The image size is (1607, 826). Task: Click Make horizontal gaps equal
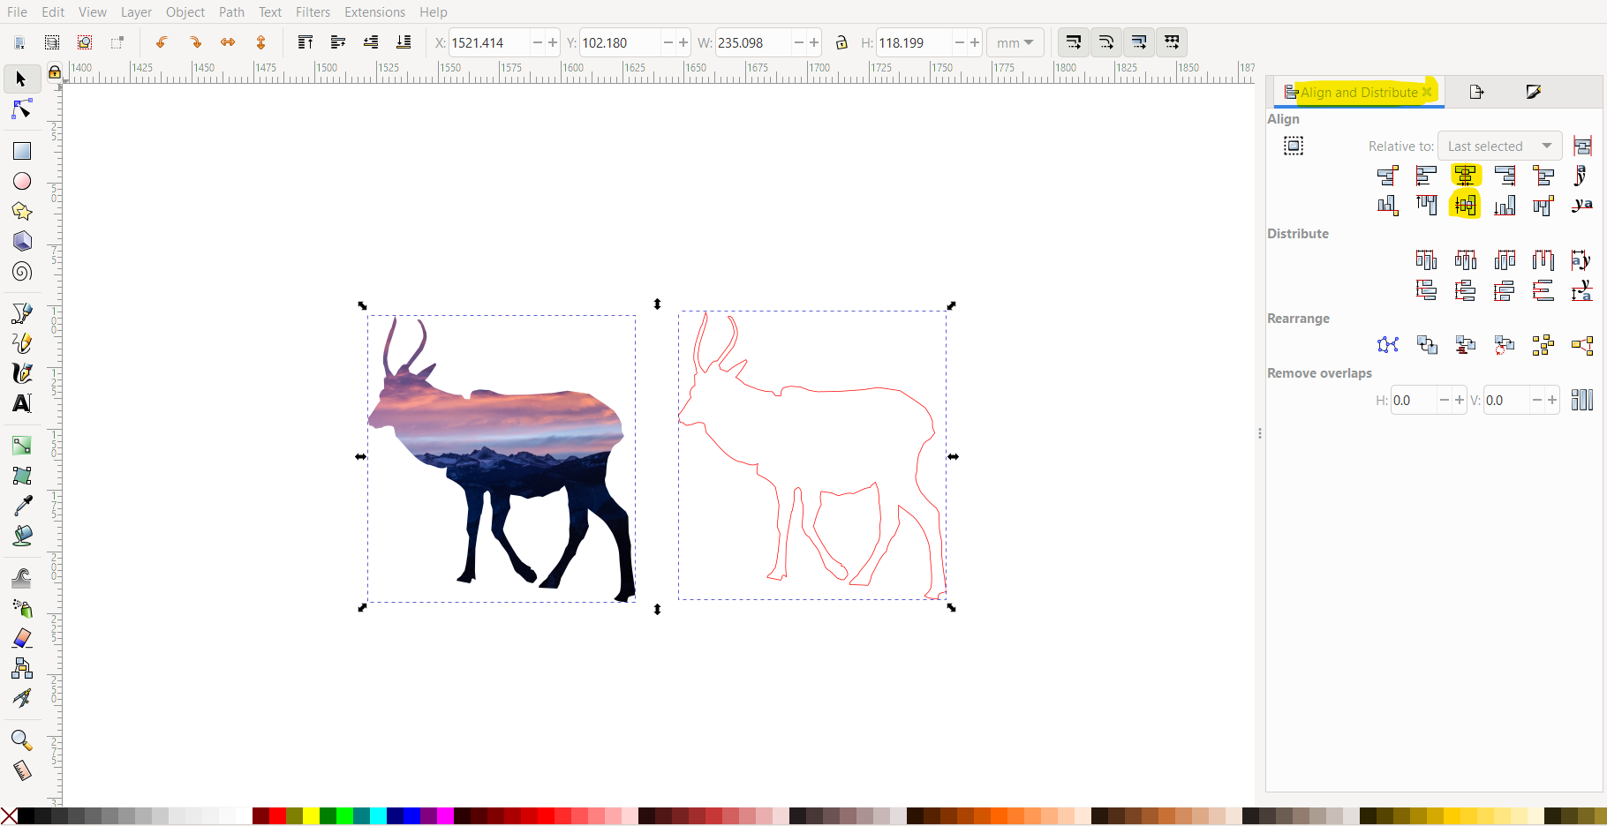[1543, 259]
